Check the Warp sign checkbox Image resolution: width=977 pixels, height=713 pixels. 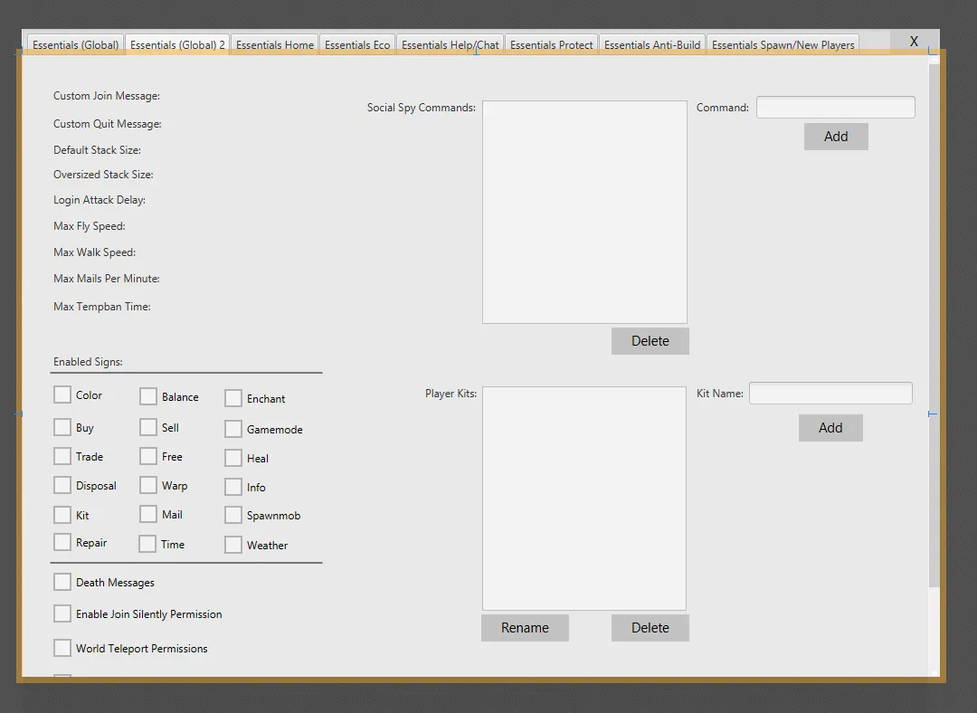[x=148, y=485]
